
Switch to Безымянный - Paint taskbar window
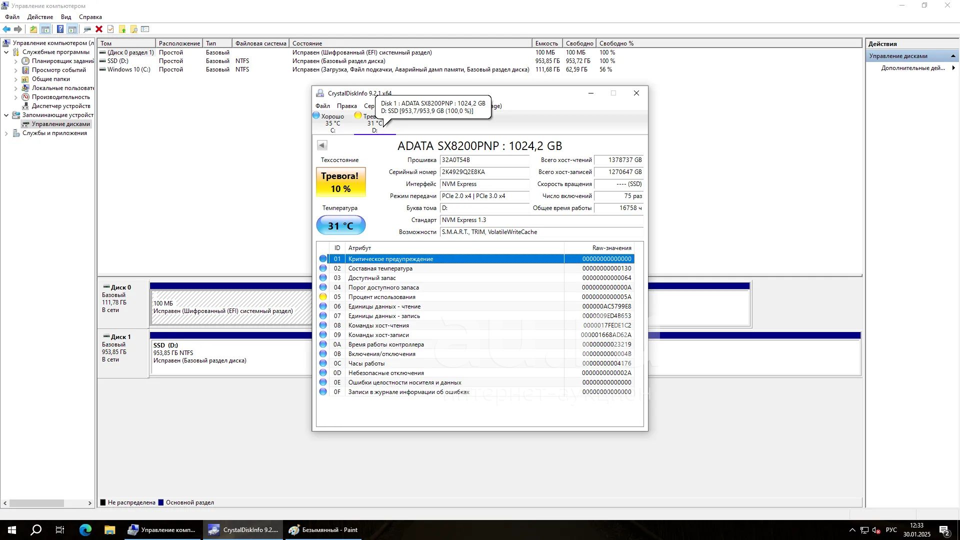tap(324, 530)
